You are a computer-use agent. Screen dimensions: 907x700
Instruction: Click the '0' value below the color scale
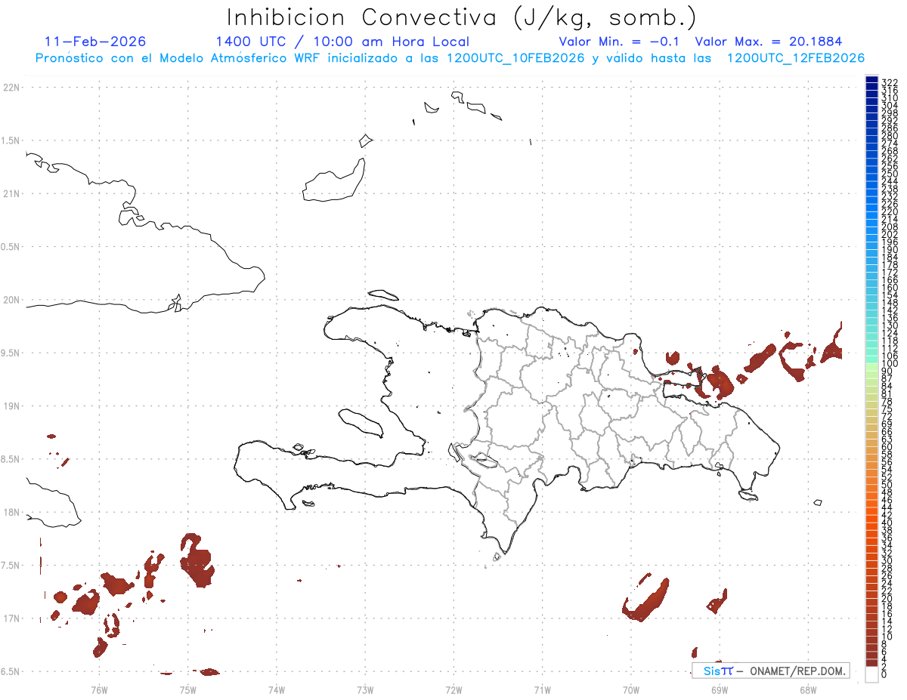884,675
